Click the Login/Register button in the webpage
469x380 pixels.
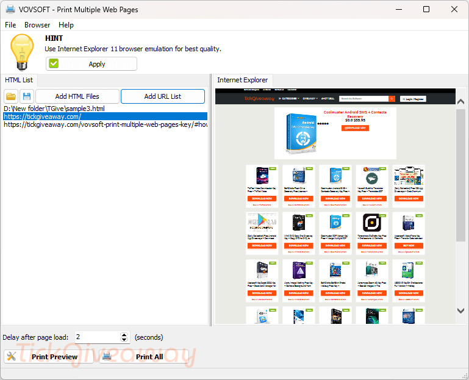pyautogui.click(x=414, y=99)
